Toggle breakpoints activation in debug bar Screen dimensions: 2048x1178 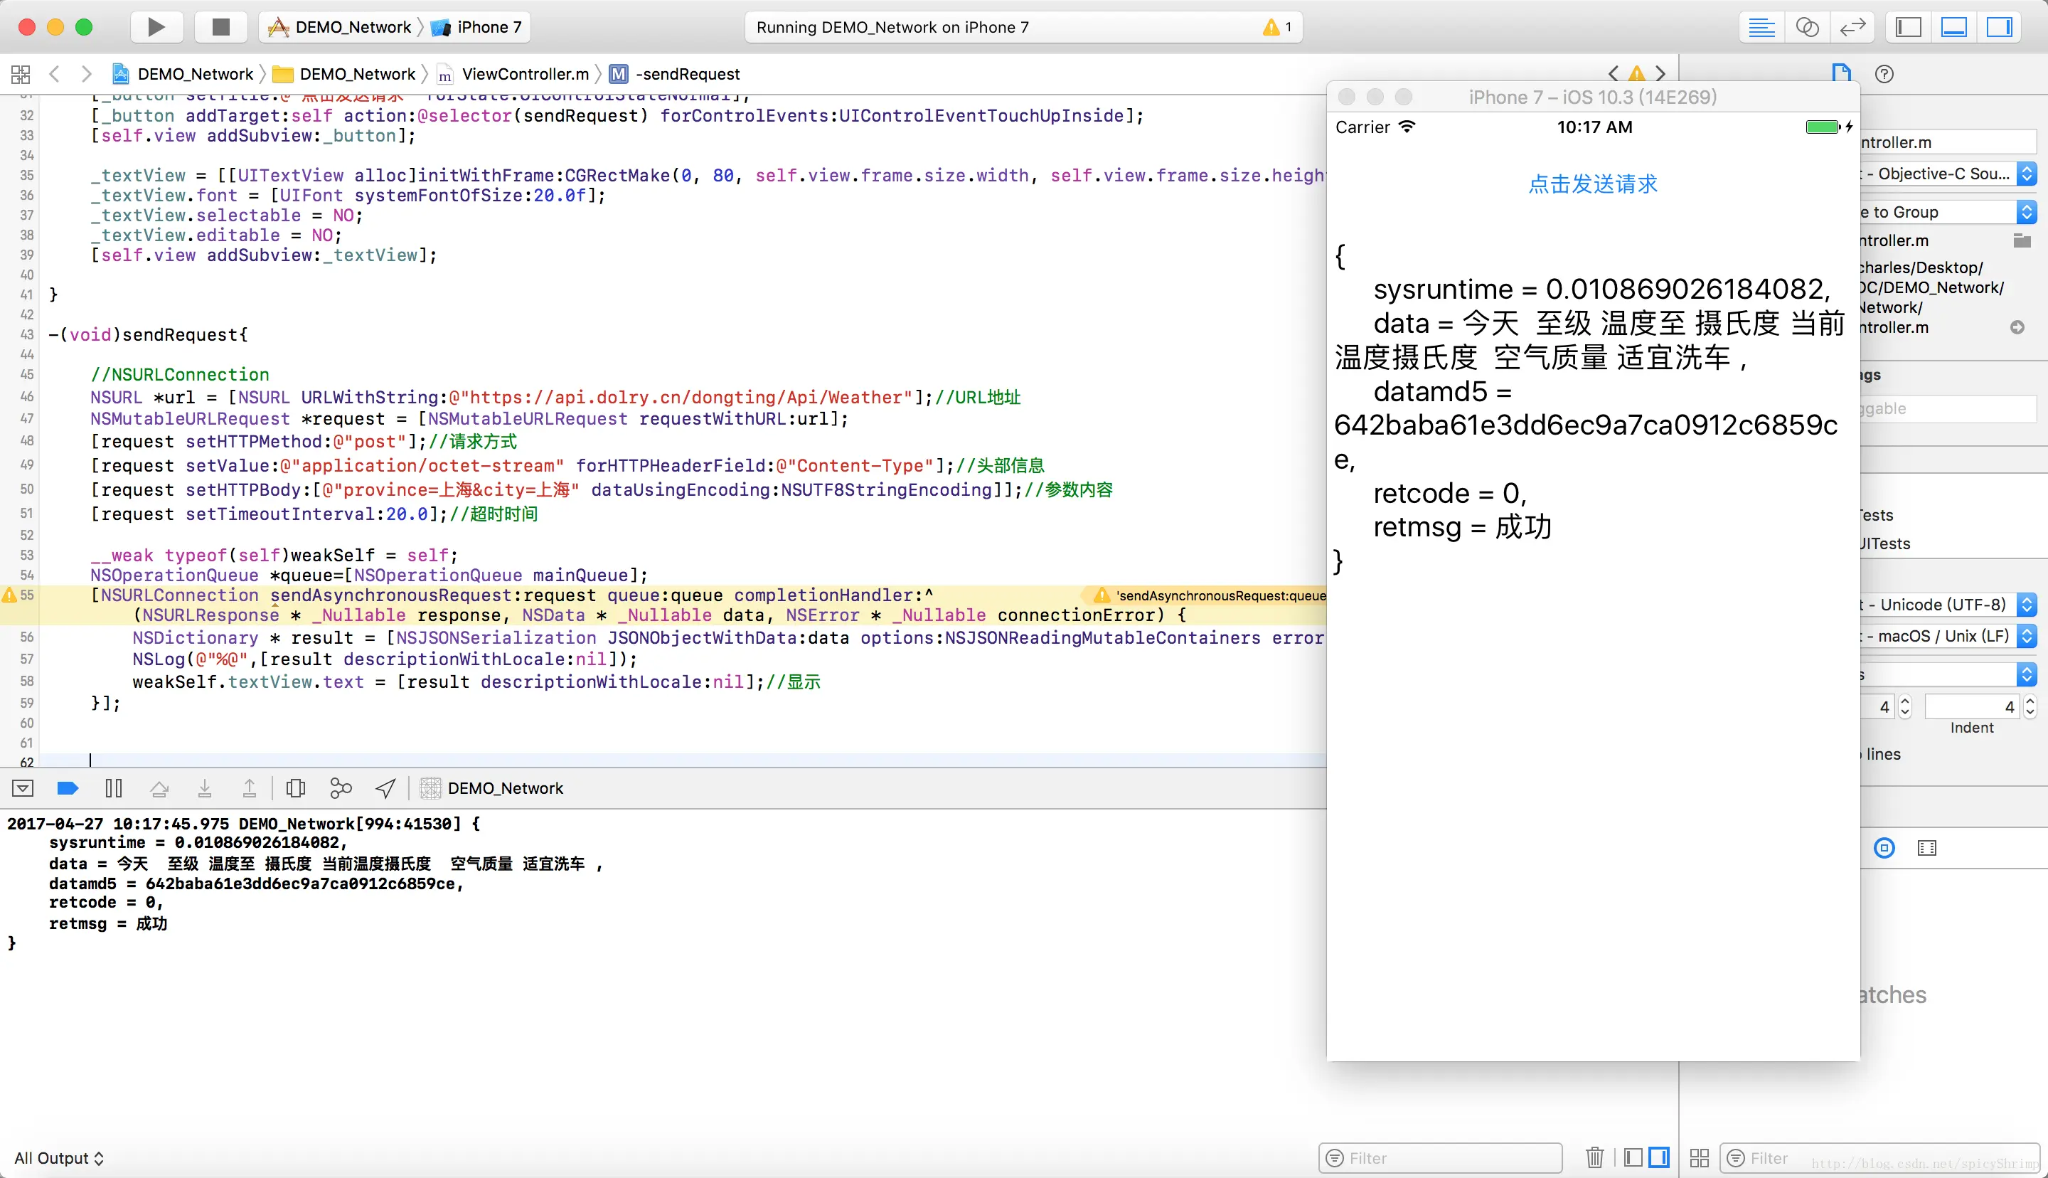coord(68,788)
